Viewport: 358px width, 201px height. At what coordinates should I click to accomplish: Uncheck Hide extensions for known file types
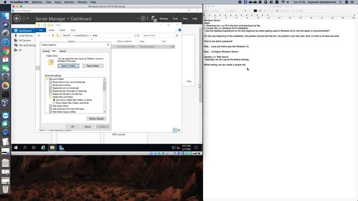pos(50,109)
